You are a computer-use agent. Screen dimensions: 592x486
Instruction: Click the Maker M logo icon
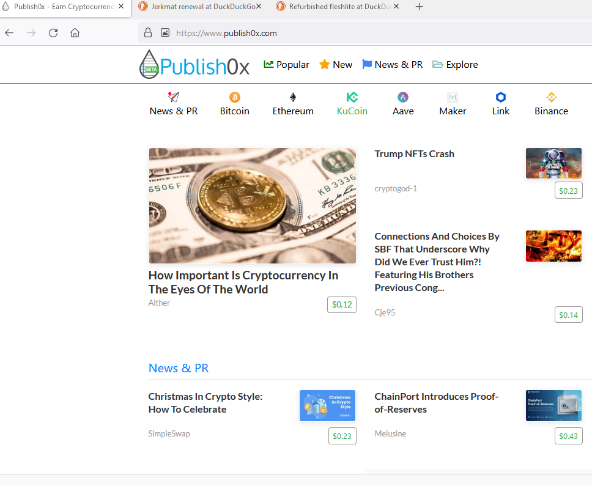(x=453, y=97)
